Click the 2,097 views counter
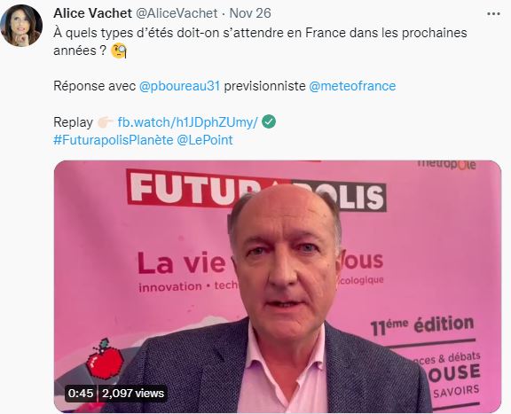 pyautogui.click(x=133, y=393)
